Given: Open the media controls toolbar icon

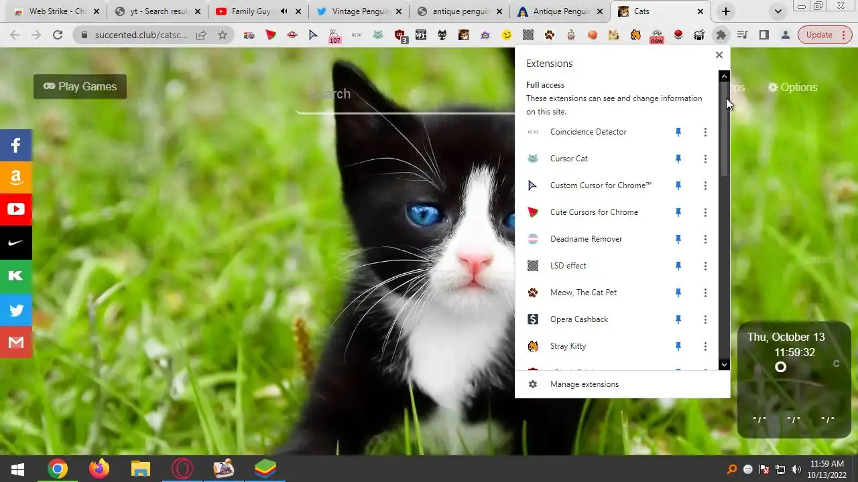Looking at the screenshot, I should tap(742, 35).
